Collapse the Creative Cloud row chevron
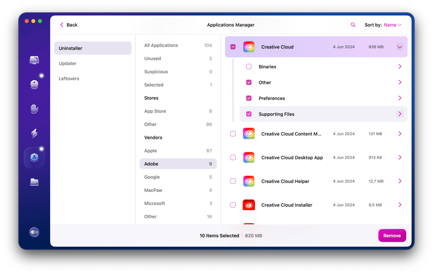The height and width of the screenshot is (274, 433). coord(400,47)
